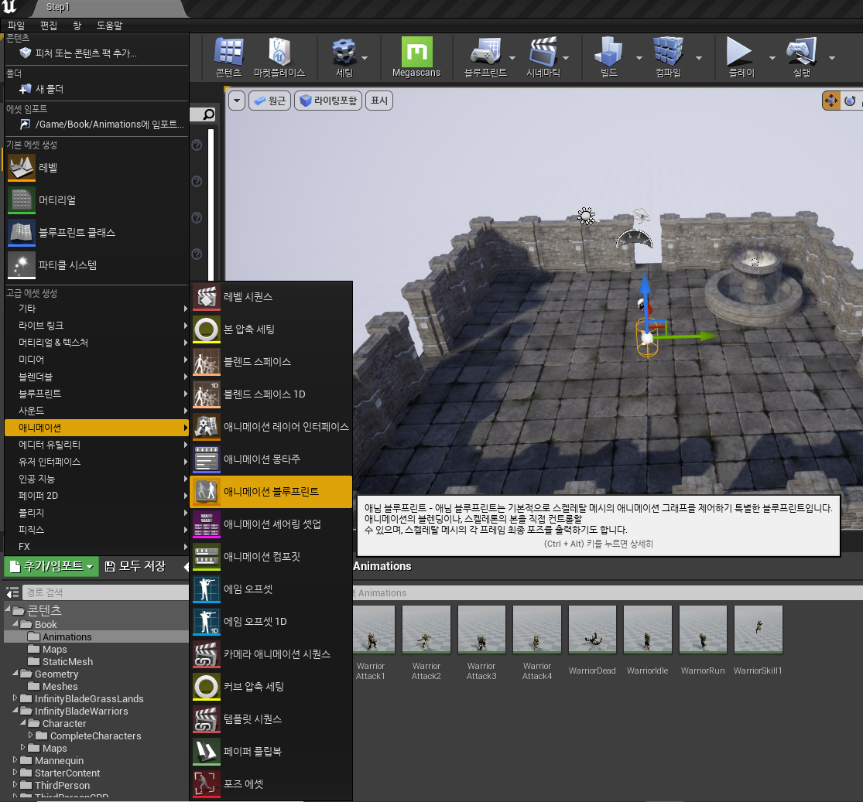863x802 pixels.
Task: Launch Megascans from the toolbar
Action: click(416, 58)
